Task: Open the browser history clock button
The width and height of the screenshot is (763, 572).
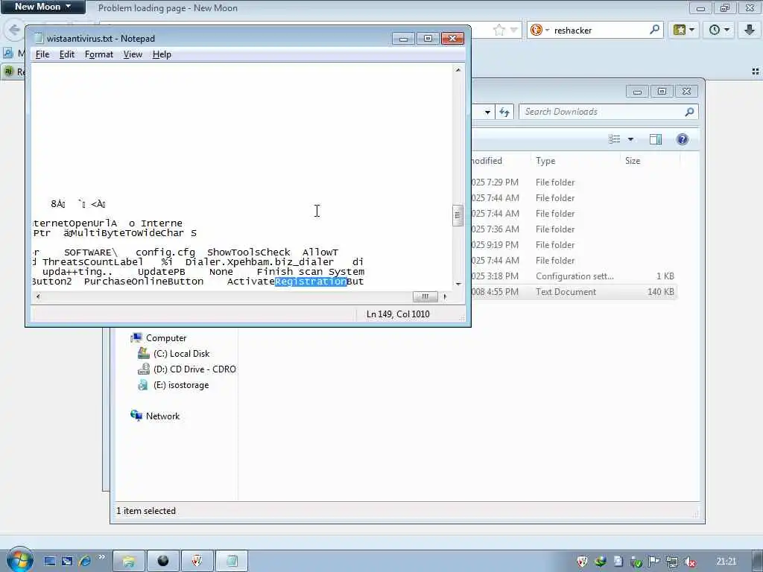Action: 719,30
